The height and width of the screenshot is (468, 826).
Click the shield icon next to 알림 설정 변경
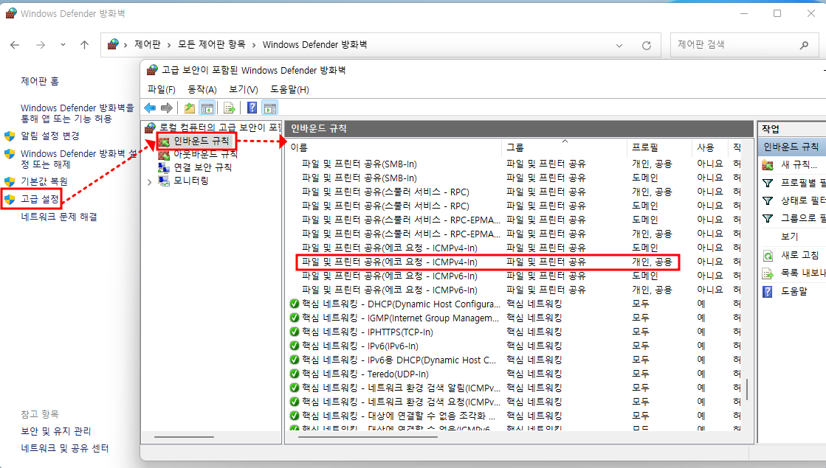(x=10, y=136)
